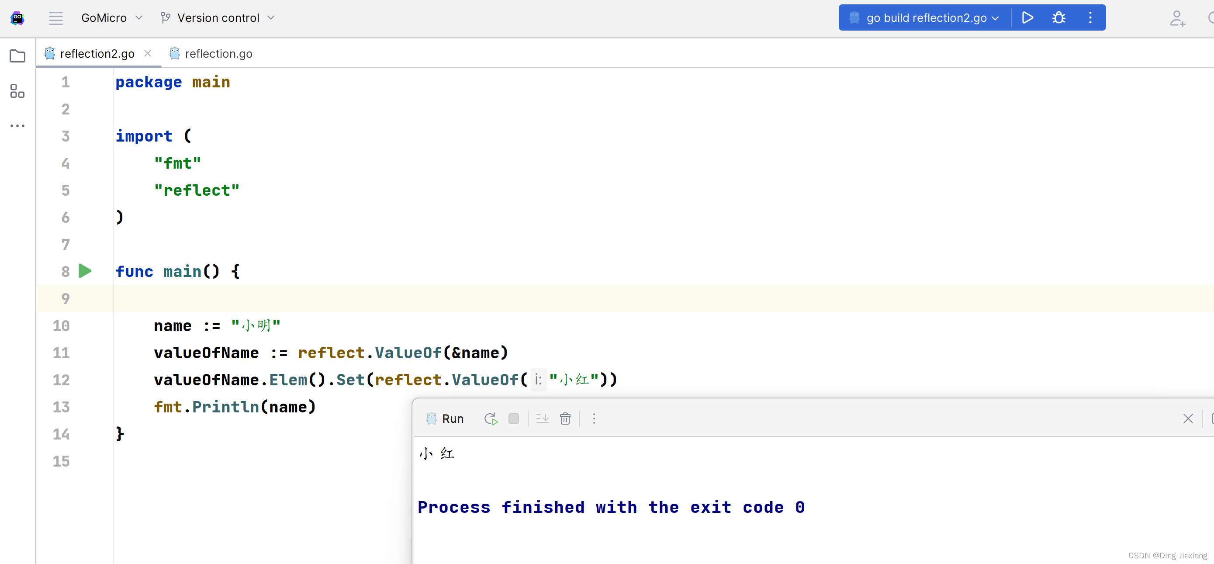Click the main menu hamburger icon
This screenshot has height=564, width=1214.
pyautogui.click(x=55, y=18)
